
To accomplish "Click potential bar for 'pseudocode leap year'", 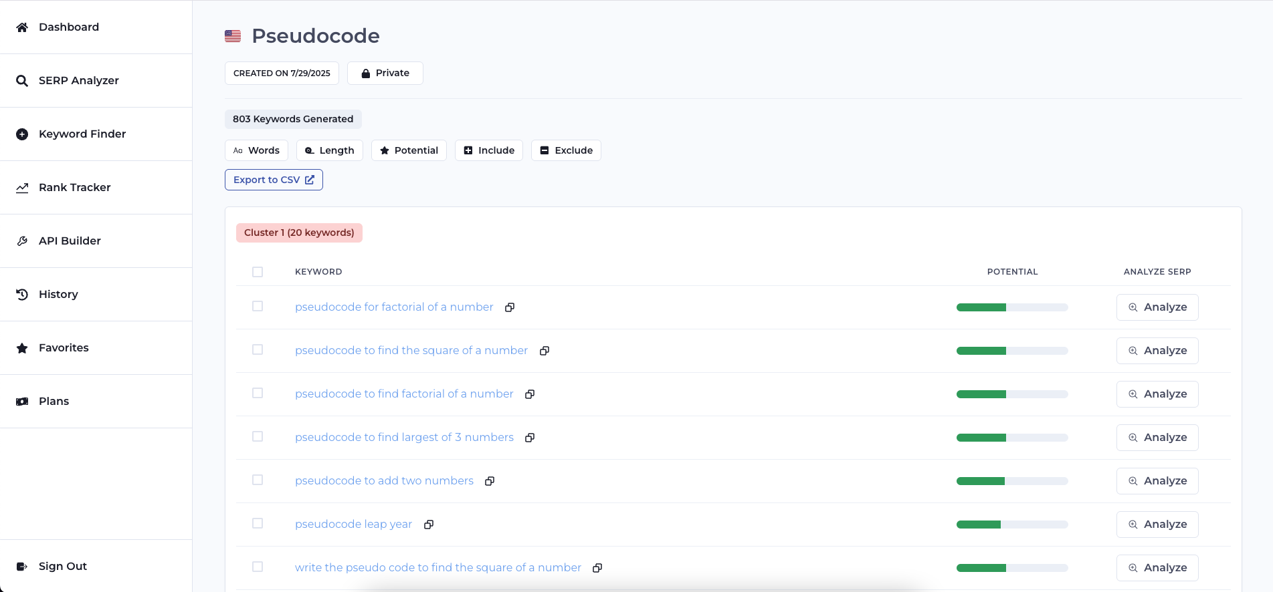I will (1012, 525).
